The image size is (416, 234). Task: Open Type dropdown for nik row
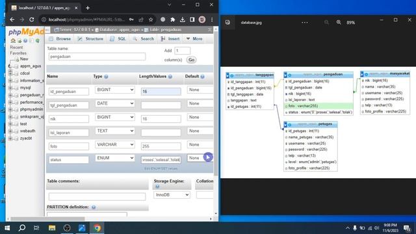(115, 117)
